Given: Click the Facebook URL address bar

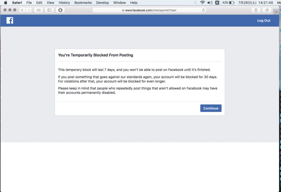Looking at the screenshot, I should (149, 10).
